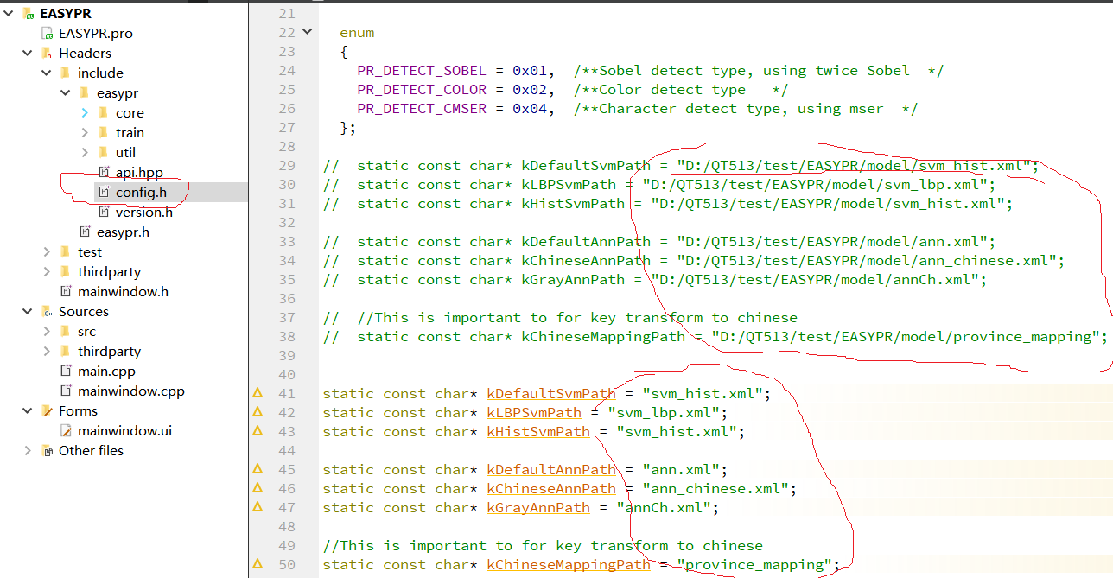Expand the test folder

click(x=45, y=251)
